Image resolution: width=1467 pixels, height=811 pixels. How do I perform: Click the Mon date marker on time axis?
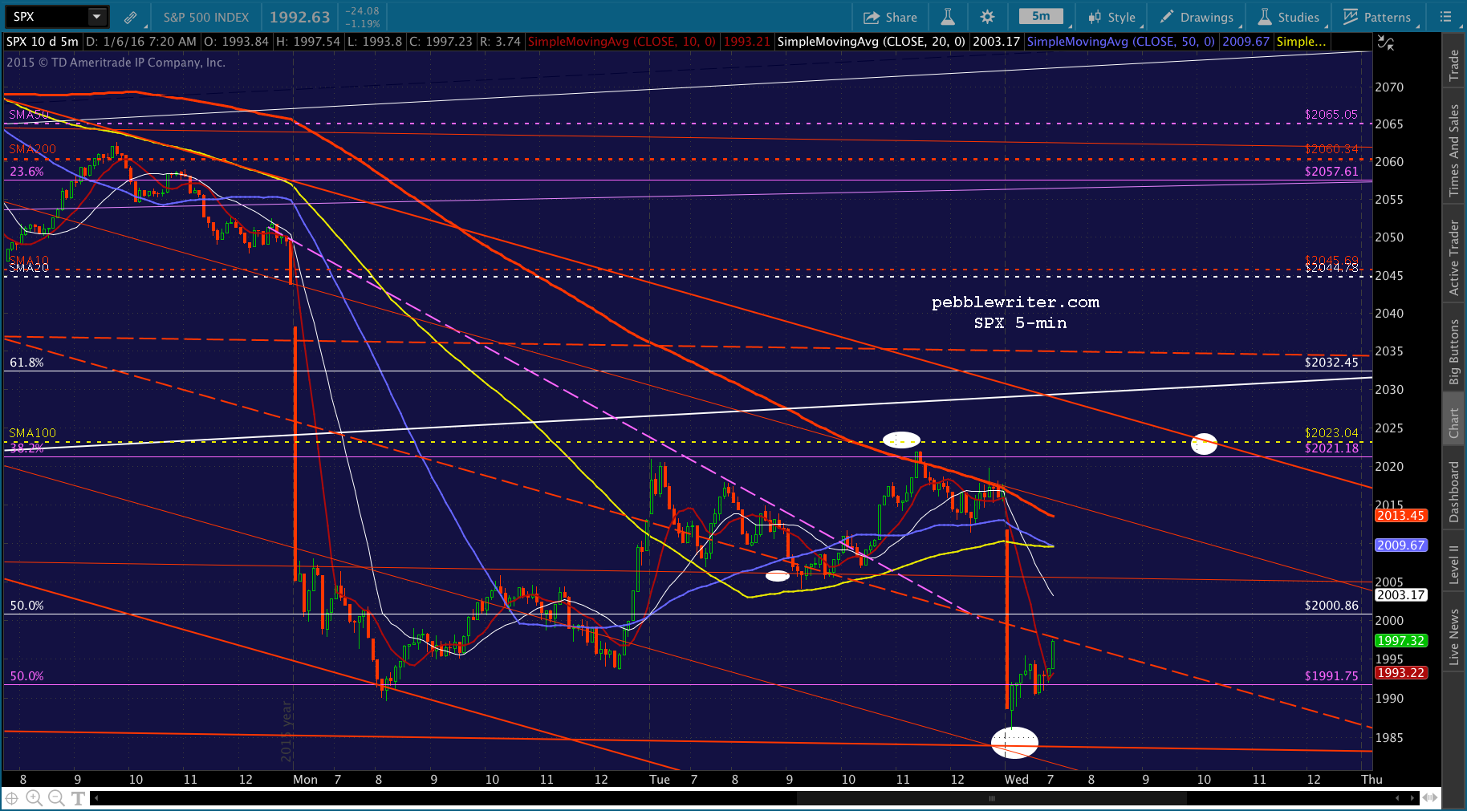(x=305, y=780)
